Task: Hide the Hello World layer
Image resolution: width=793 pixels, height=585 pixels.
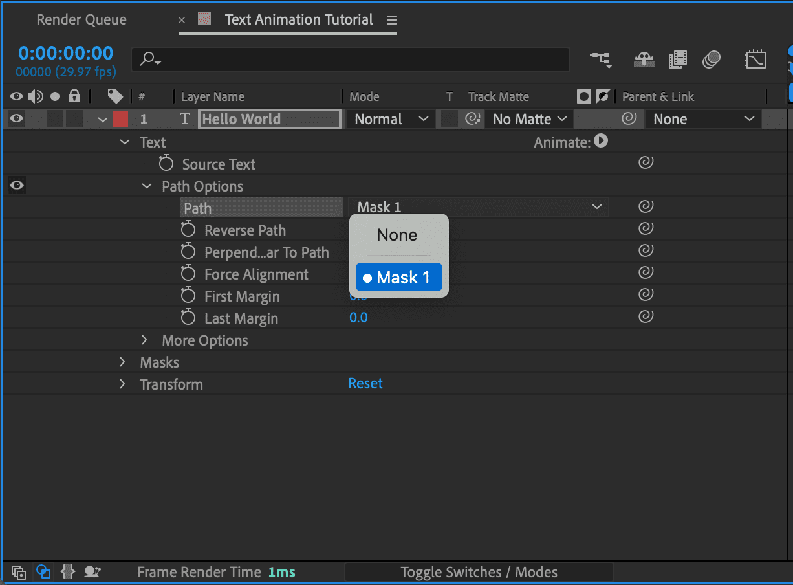Action: [x=17, y=118]
